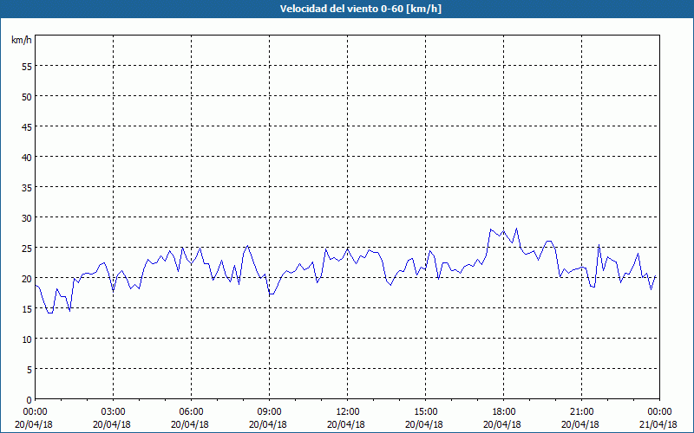Screen dimensions: 694x433
Task: Select the "21:00" time label on the x-axis
Action: (581, 412)
